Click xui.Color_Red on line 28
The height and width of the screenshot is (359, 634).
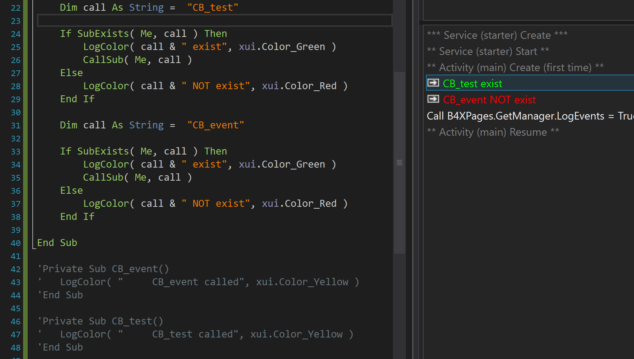click(x=299, y=86)
